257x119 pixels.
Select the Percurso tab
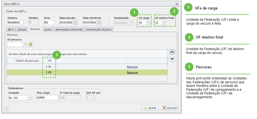tap(36, 29)
